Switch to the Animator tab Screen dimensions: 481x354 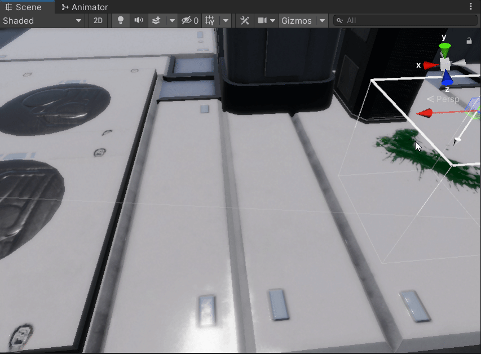[84, 7]
